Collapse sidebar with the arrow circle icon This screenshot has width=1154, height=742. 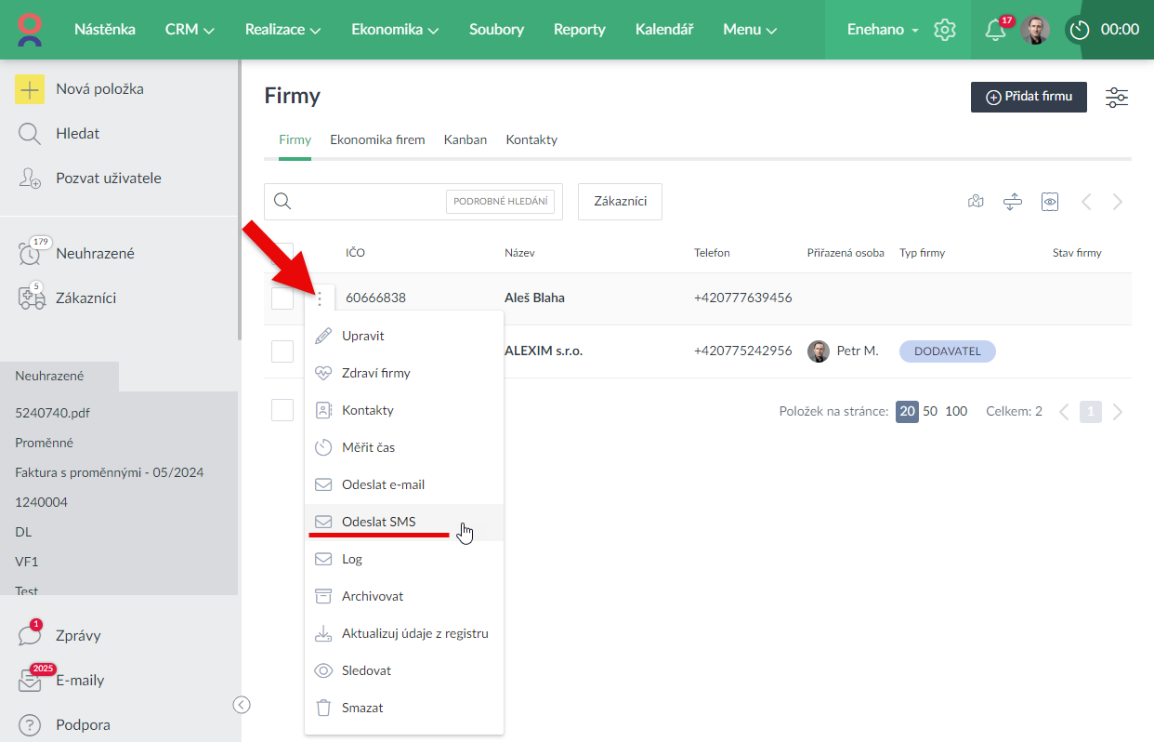242,705
